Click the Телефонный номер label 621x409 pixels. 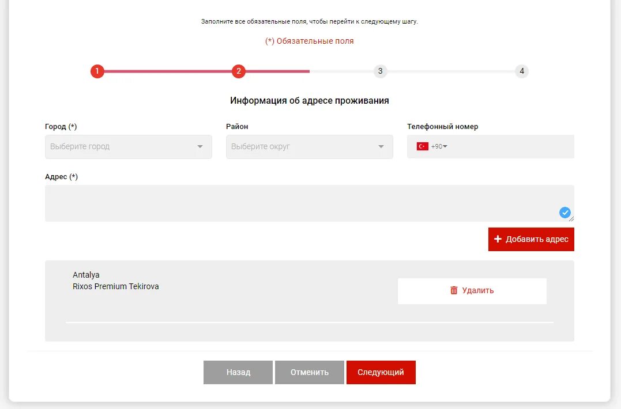click(x=442, y=127)
